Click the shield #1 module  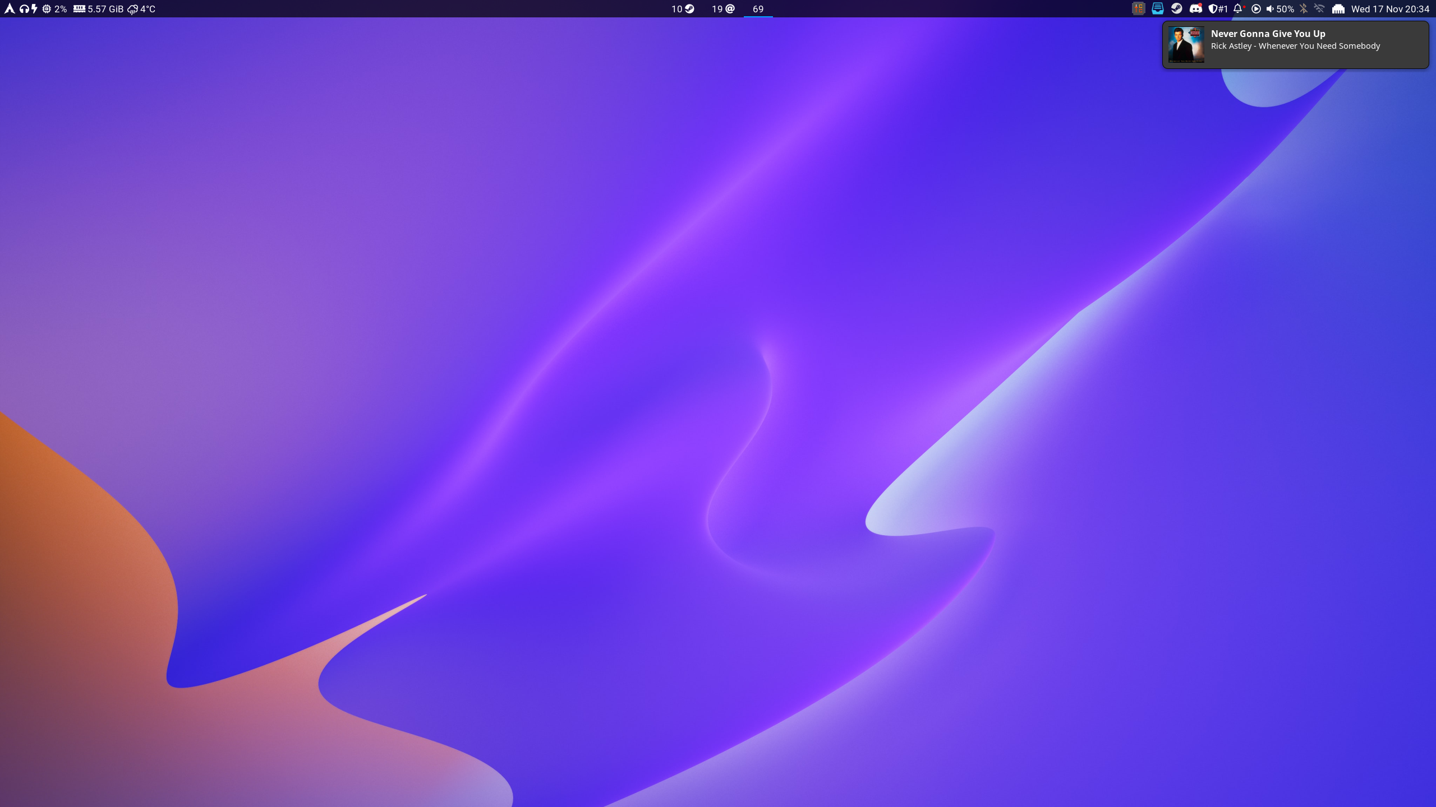[1218, 9]
